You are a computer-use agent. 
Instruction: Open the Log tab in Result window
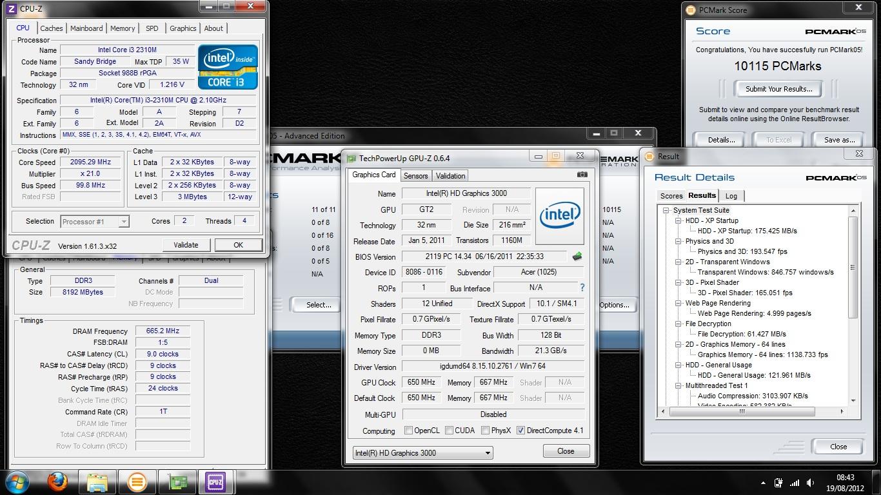tap(731, 196)
